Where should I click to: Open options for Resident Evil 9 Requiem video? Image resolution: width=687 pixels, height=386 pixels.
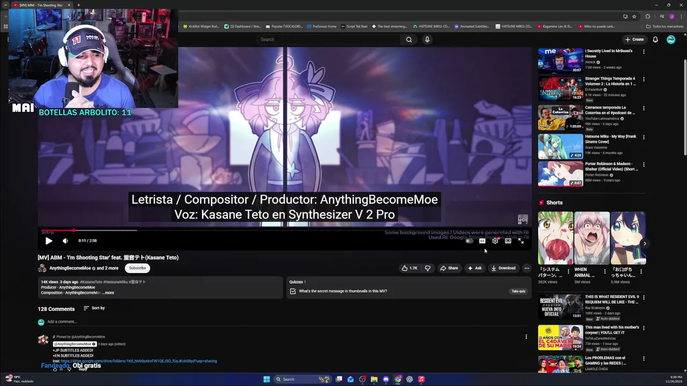click(x=644, y=298)
